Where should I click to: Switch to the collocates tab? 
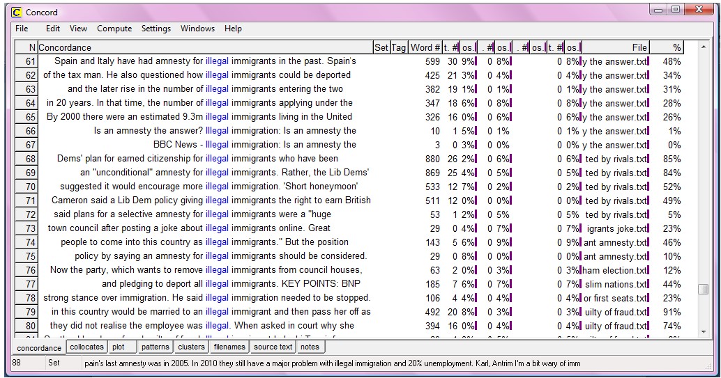pyautogui.click(x=86, y=347)
